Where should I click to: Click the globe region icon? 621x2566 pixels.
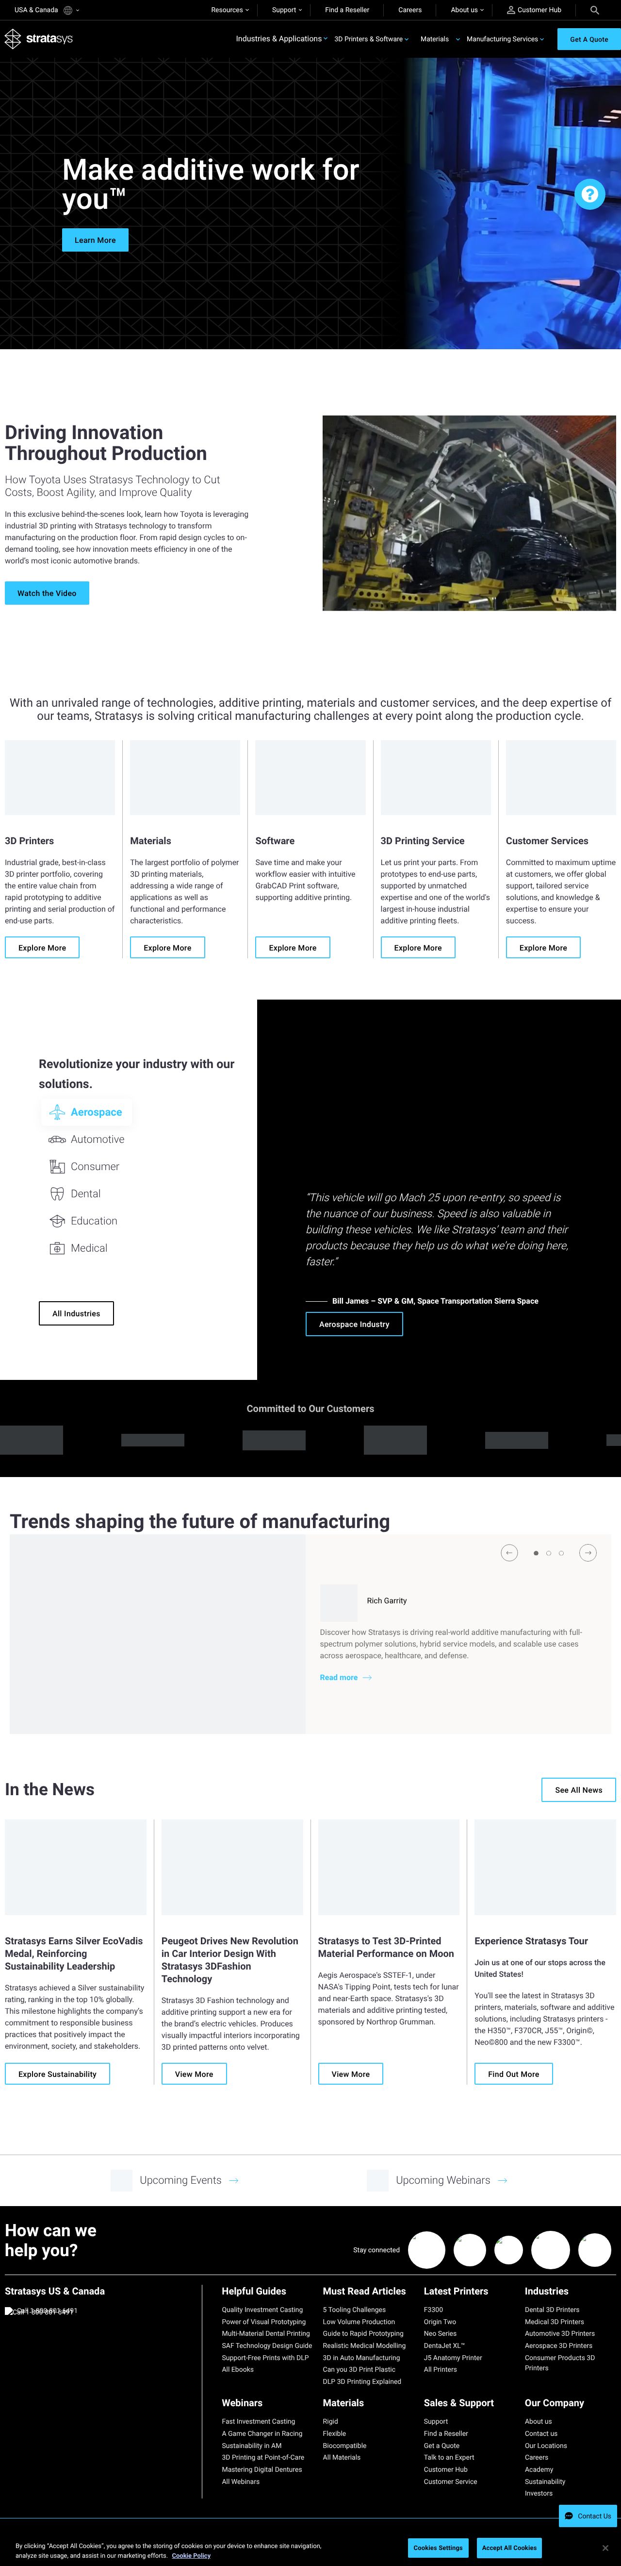67,10
